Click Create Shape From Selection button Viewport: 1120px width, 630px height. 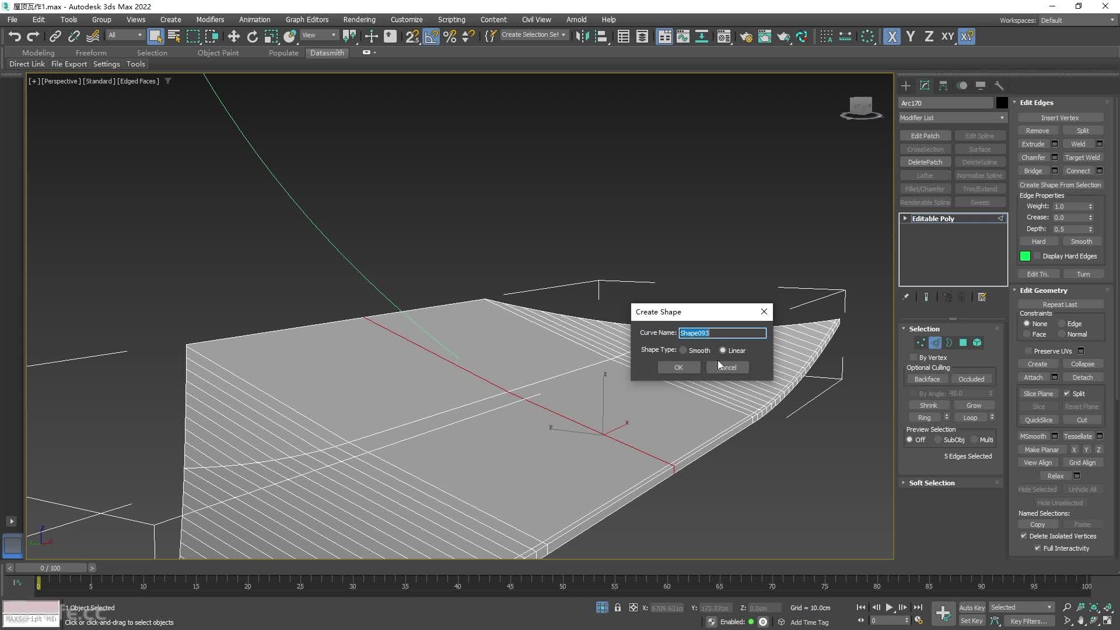(1060, 185)
